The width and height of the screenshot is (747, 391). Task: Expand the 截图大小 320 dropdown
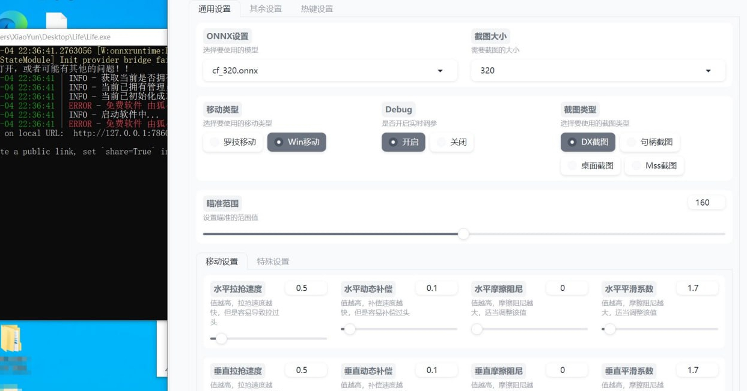click(598, 71)
